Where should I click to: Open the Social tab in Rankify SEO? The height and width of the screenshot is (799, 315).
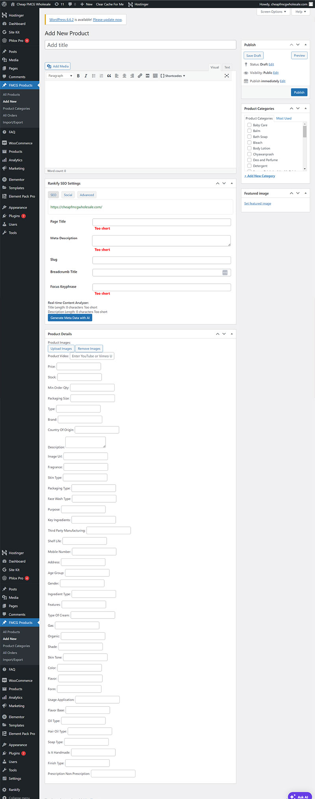pyautogui.click(x=68, y=195)
